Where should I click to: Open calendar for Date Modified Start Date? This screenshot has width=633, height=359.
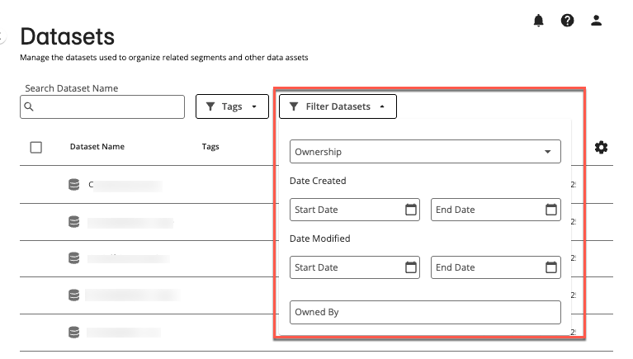click(411, 267)
